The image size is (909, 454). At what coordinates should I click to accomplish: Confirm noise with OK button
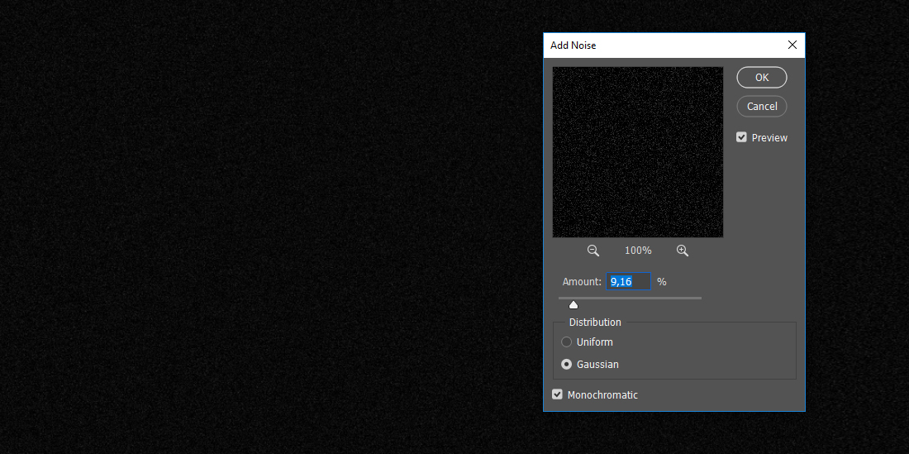click(762, 77)
